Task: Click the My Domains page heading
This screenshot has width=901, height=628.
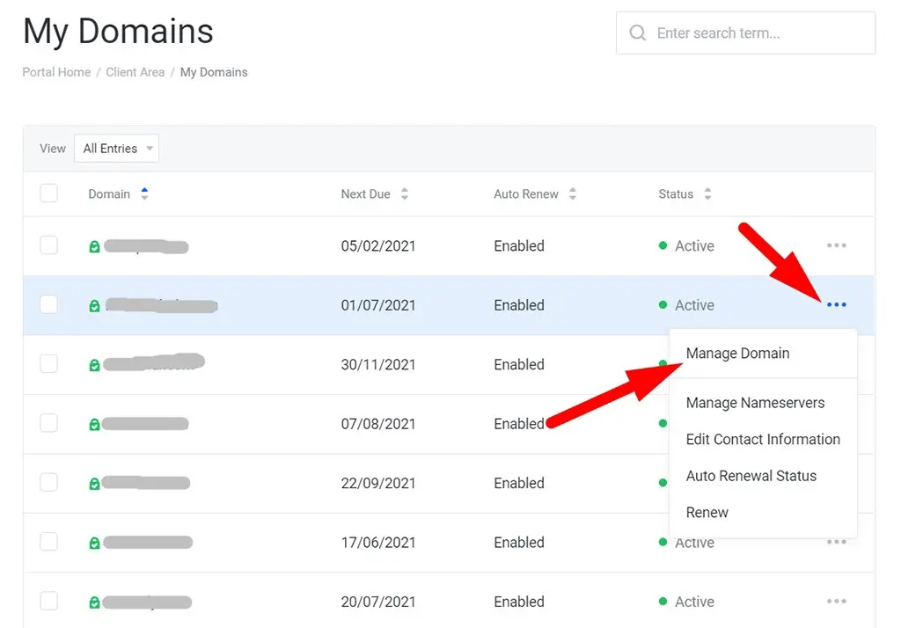Action: point(118,31)
